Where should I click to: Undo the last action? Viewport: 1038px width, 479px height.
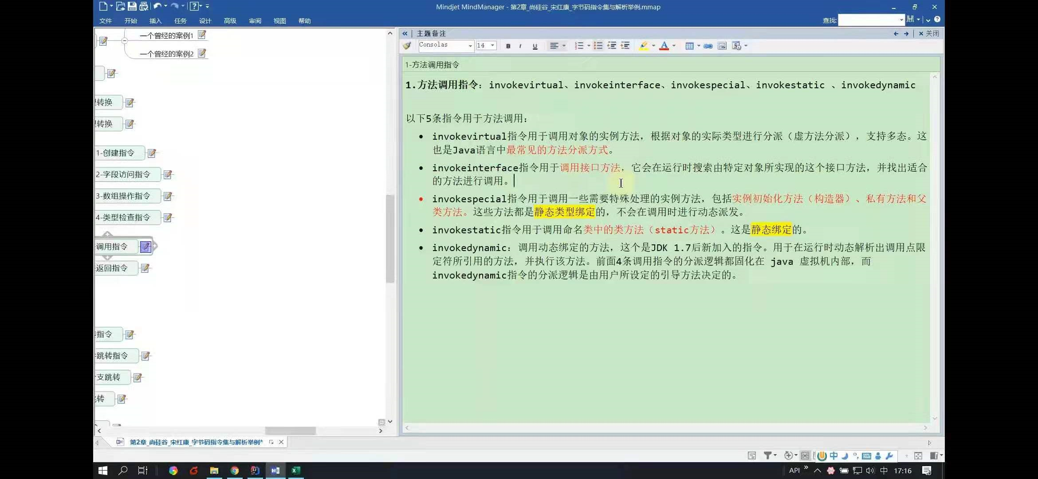157,6
